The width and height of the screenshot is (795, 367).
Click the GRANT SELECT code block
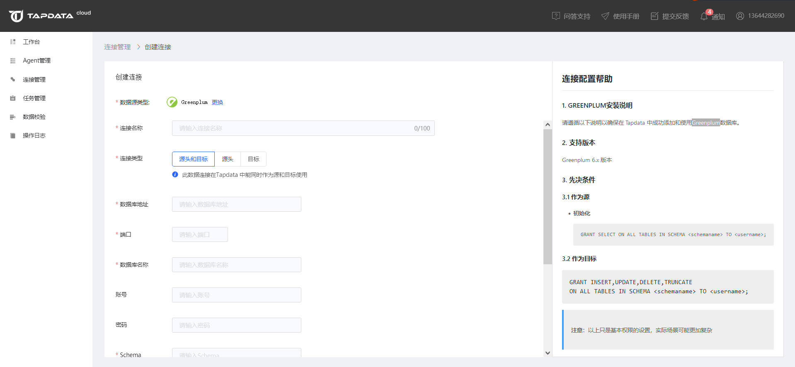pos(673,234)
